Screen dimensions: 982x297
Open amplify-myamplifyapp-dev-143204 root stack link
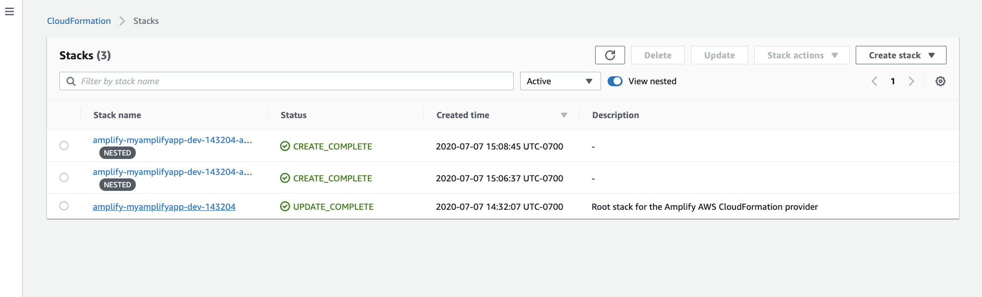(164, 207)
